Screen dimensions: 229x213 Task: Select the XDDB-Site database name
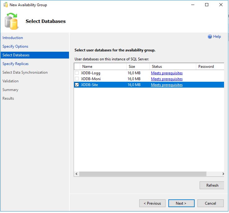tap(89, 85)
